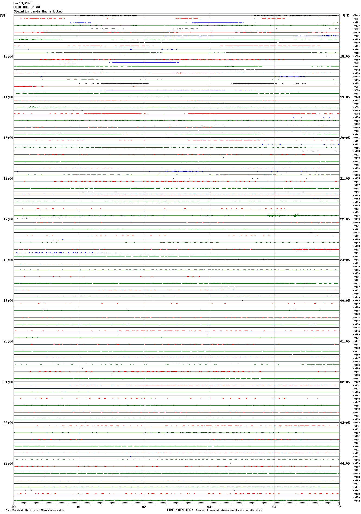Screen dimensions: 361x514
Task: Select the 17:00 CST time marker
Action: pos(8,219)
